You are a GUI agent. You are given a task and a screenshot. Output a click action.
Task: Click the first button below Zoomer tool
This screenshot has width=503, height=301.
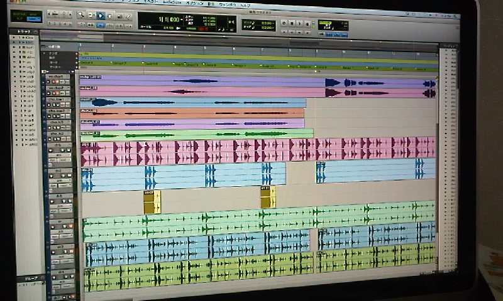click(81, 24)
